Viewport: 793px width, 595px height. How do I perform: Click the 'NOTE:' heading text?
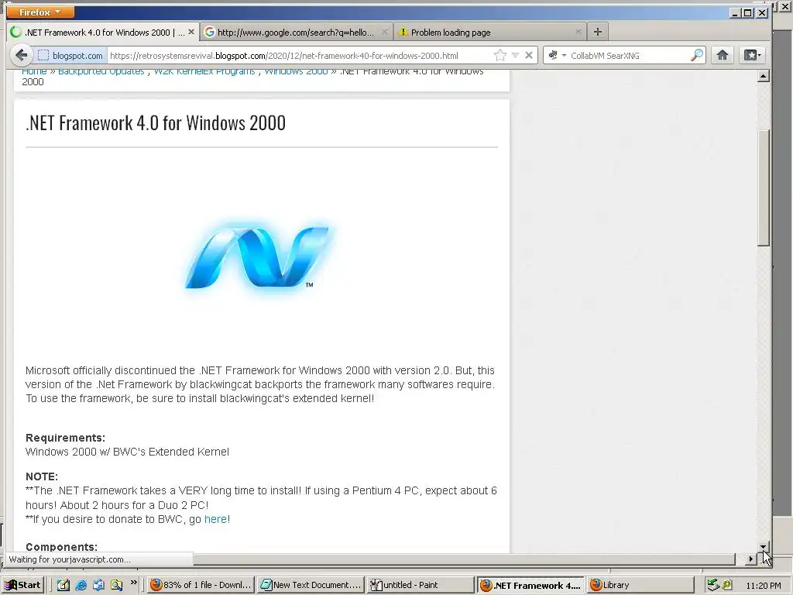pyautogui.click(x=42, y=476)
